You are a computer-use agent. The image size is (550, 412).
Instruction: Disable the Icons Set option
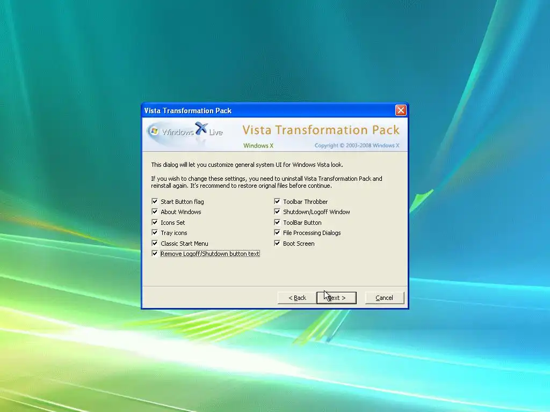[155, 222]
